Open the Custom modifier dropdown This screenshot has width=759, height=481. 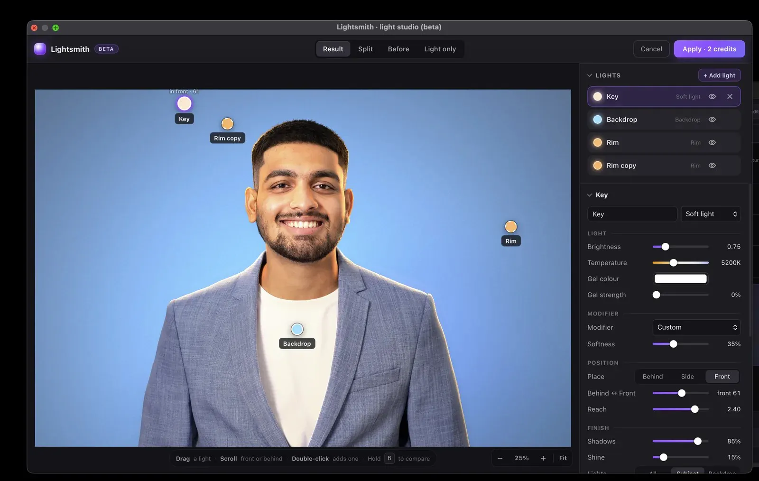pyautogui.click(x=696, y=327)
